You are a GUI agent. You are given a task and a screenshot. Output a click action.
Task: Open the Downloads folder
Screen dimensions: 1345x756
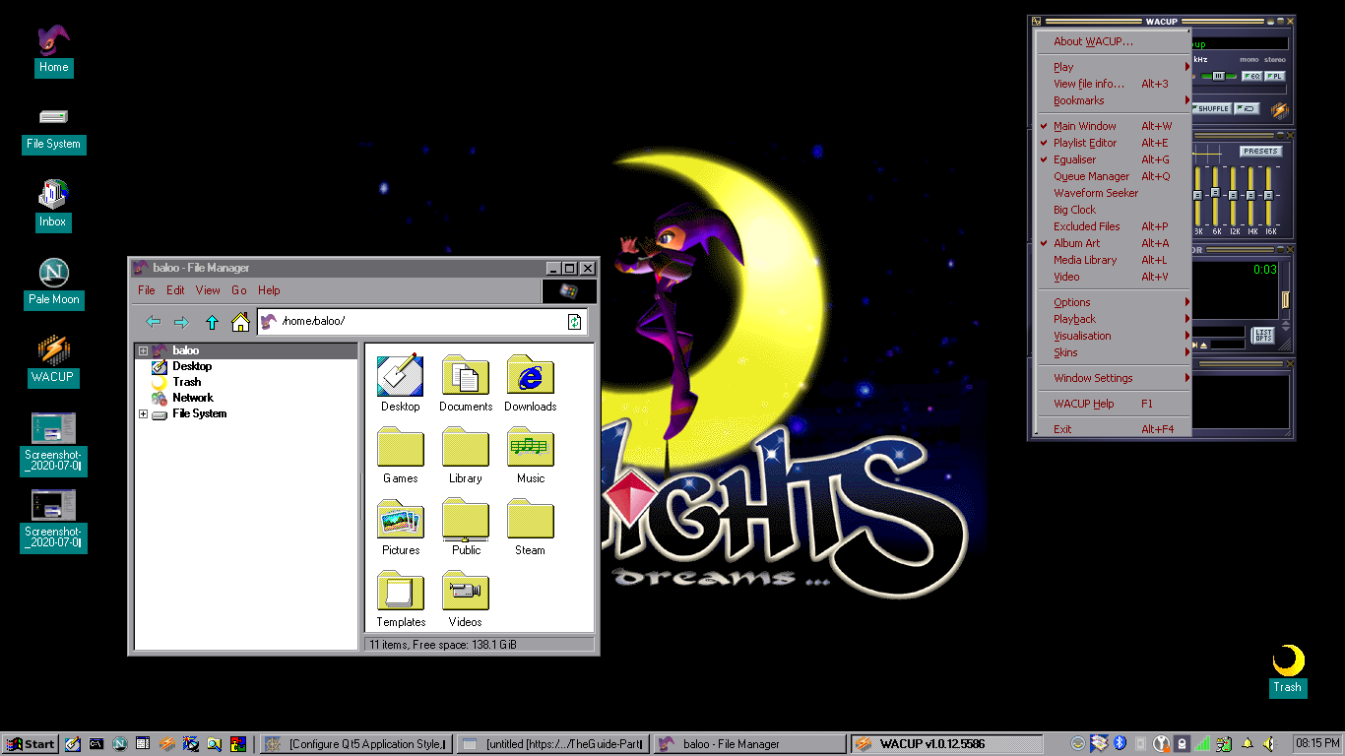[x=531, y=384]
